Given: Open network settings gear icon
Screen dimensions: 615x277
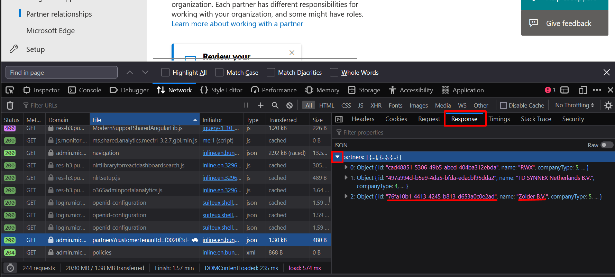Looking at the screenshot, I should [x=608, y=105].
